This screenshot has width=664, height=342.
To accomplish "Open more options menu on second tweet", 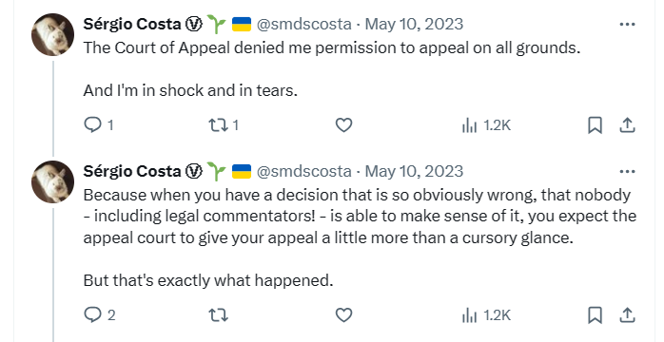I will coord(627,172).
